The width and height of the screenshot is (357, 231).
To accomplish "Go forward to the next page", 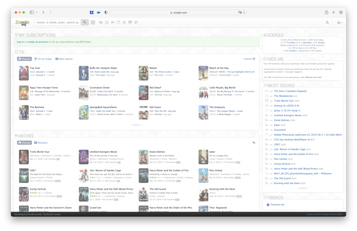I will (50, 12).
